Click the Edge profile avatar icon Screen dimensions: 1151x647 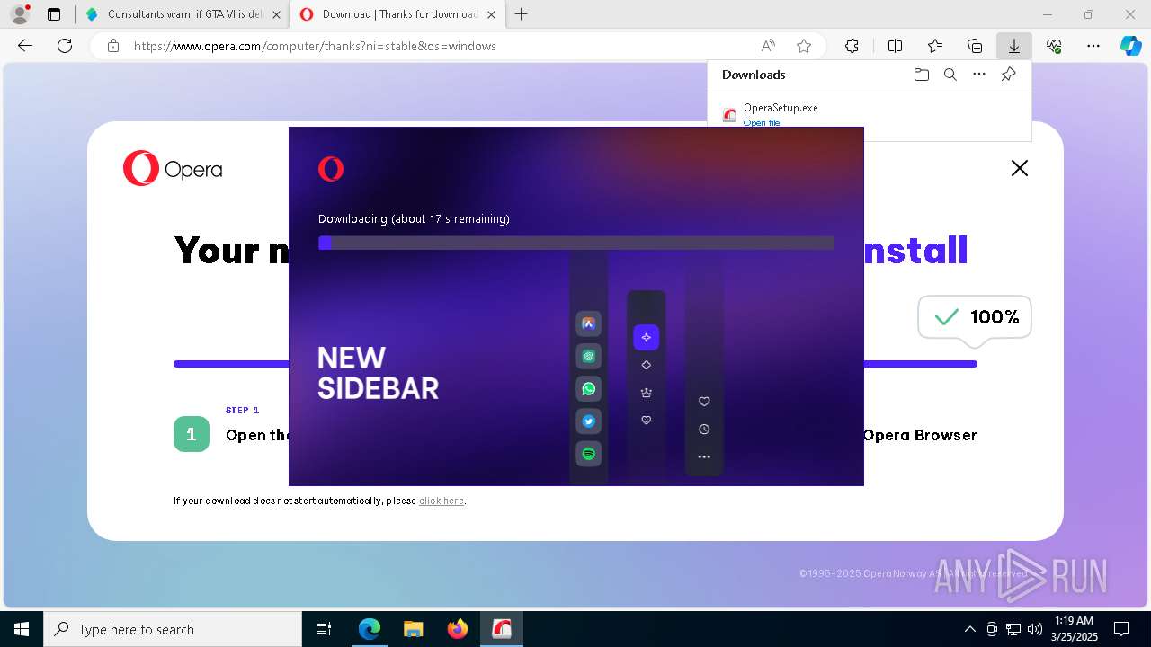(x=19, y=14)
